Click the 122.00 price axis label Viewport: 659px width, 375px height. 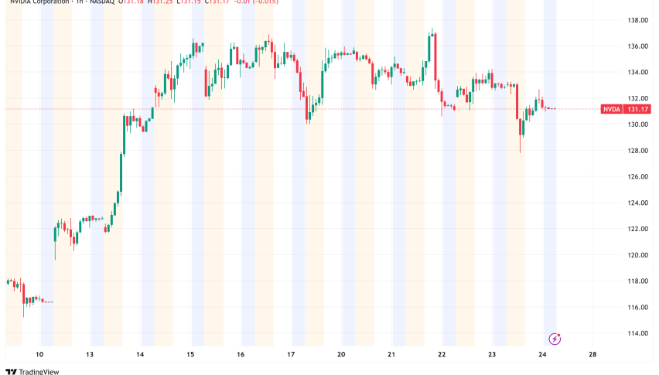[638, 229]
